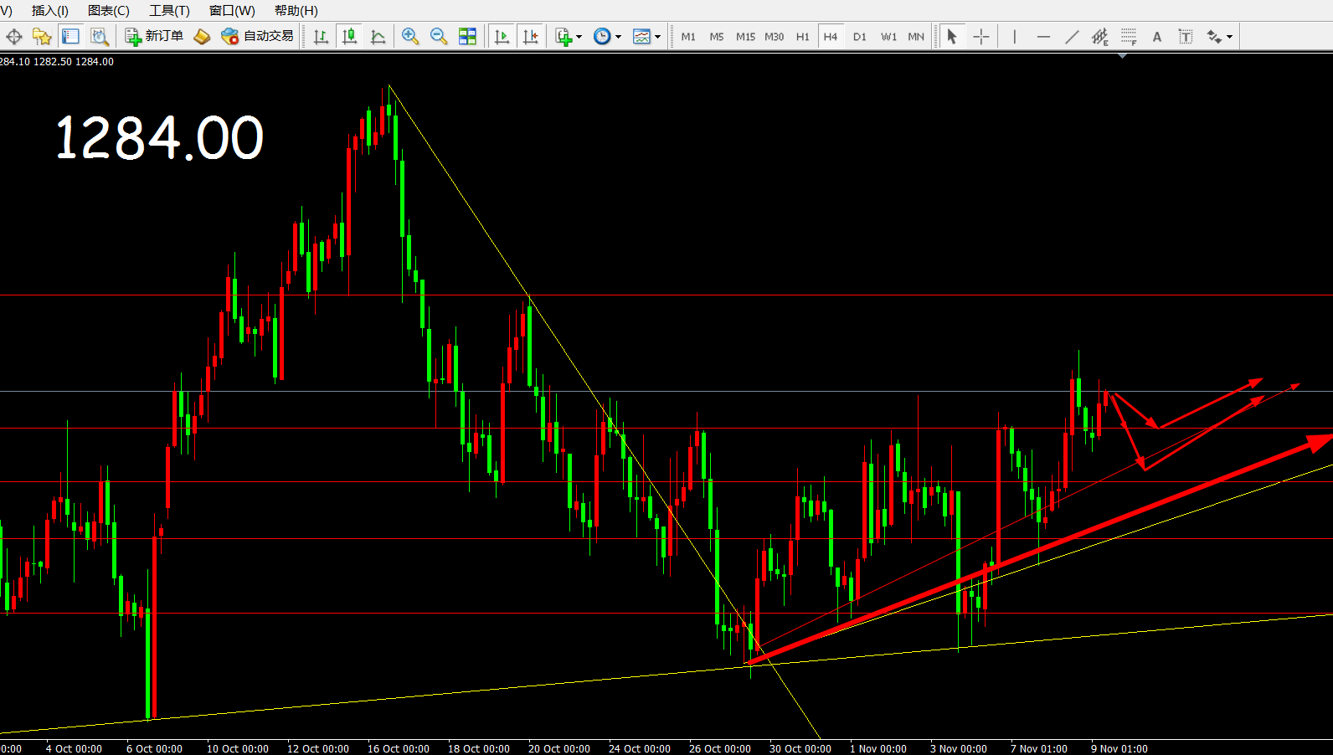
Task: Open the MetaEditor yellow book icon
Action: tap(202, 36)
